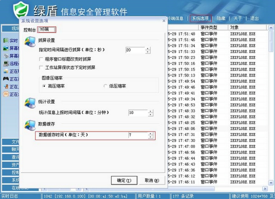275x199 pixels.
Task: Click the log list scroll up arrow
Action: pos(271,27)
